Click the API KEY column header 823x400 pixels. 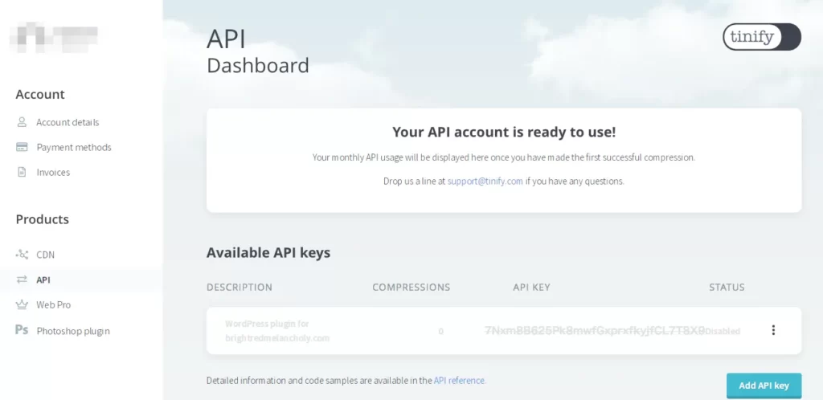click(532, 288)
